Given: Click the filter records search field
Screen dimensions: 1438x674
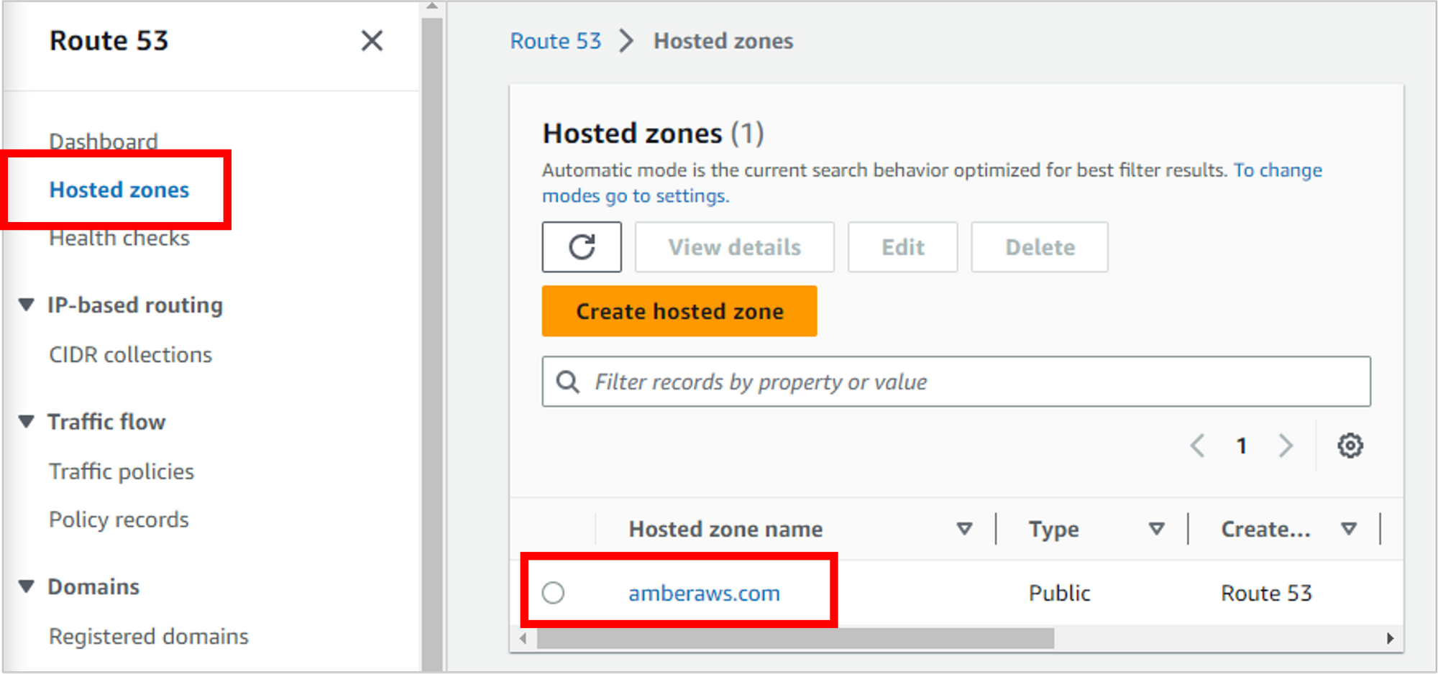Looking at the screenshot, I should coord(956,382).
